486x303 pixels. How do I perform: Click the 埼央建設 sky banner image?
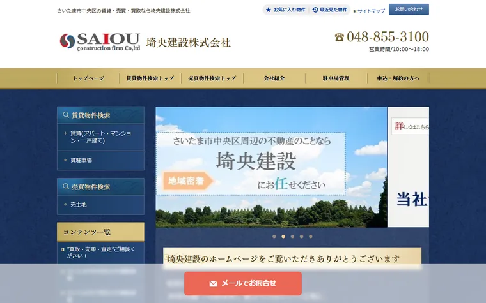tap(271, 167)
